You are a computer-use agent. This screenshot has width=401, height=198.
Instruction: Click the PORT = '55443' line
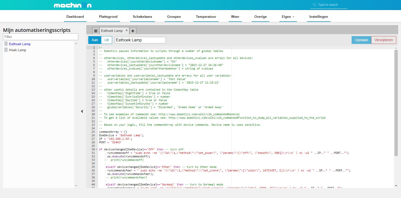[x=110, y=142]
